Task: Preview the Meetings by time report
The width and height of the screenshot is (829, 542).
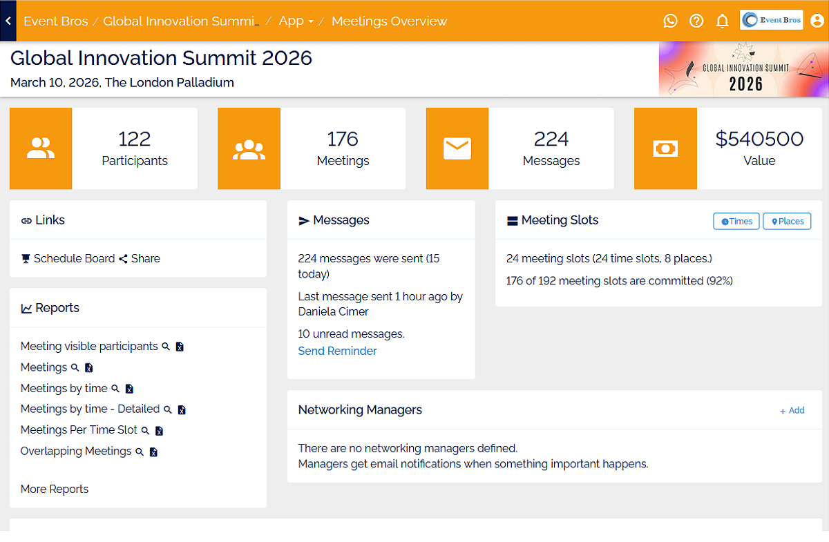Action: click(115, 389)
